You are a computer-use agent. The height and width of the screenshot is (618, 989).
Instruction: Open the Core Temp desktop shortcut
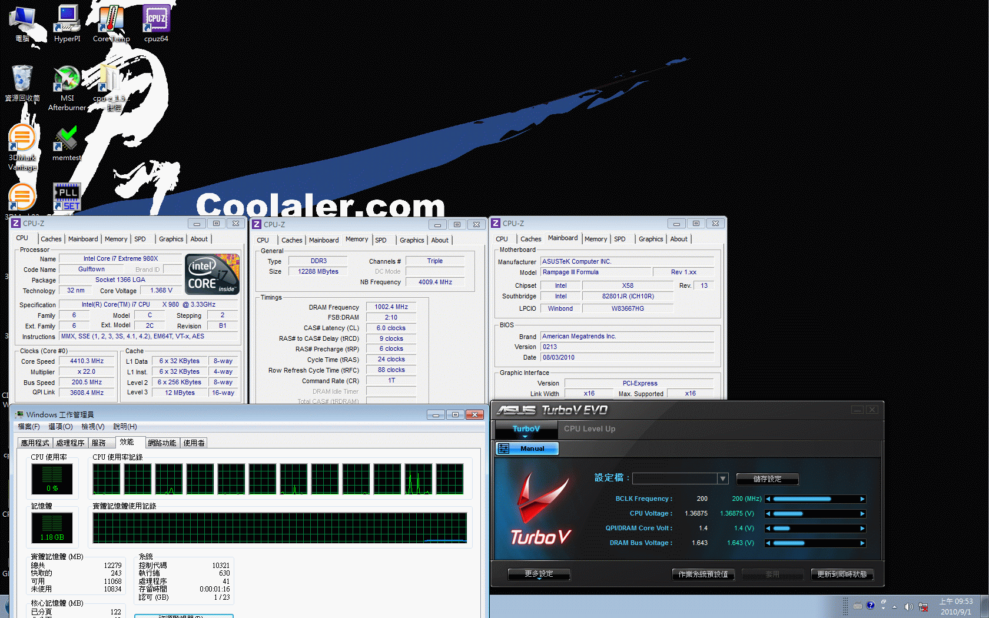click(111, 24)
